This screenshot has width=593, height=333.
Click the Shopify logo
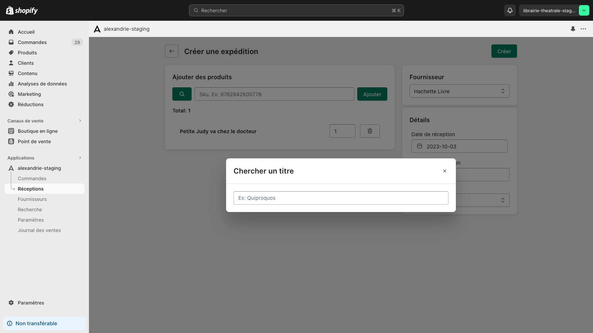tap(22, 10)
